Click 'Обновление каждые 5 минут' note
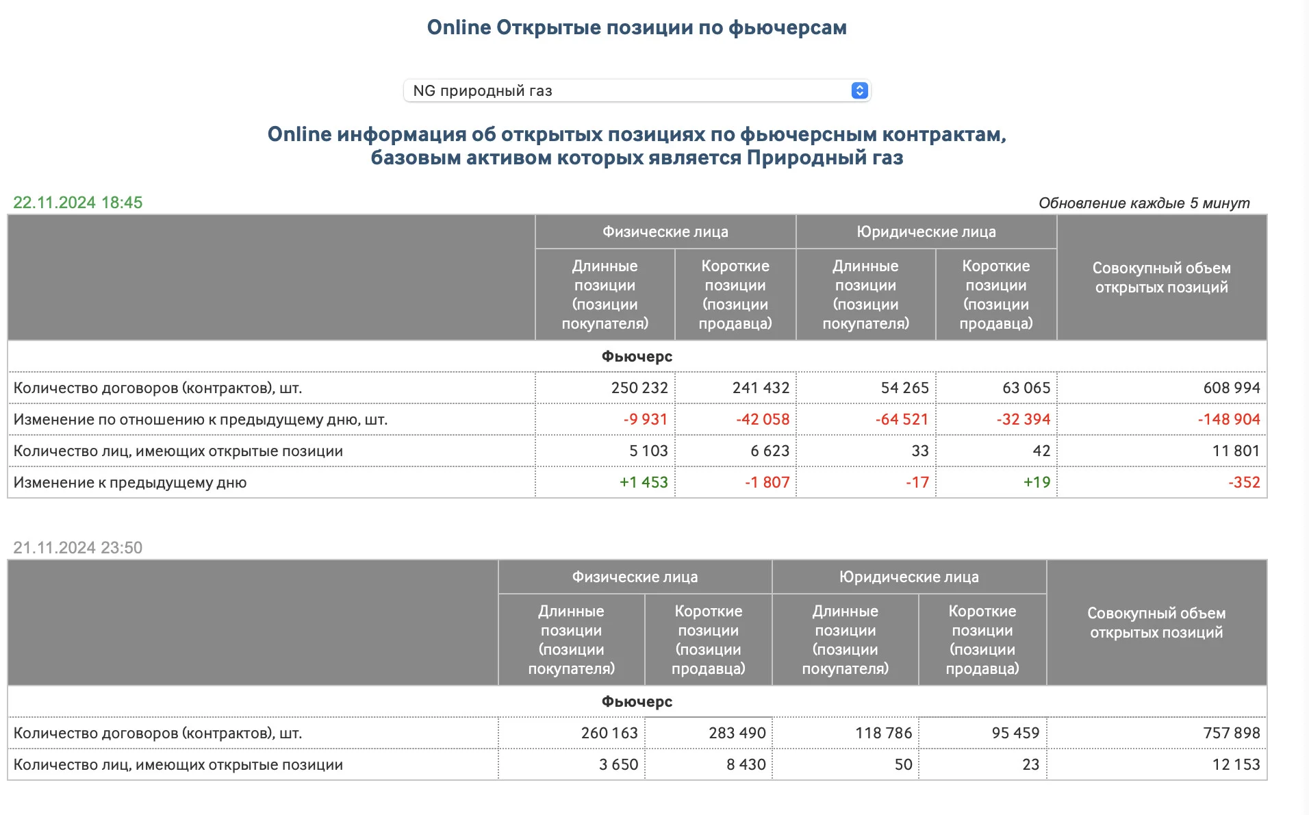Screen dimensions: 1309x815 click(1144, 203)
